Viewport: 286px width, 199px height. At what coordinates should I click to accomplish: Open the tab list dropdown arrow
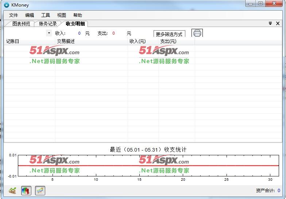point(270,23)
